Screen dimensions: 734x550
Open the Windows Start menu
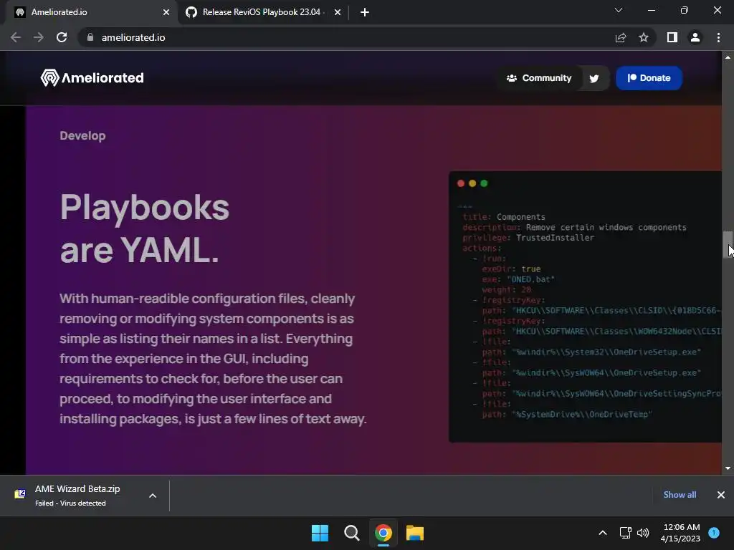[x=320, y=533]
